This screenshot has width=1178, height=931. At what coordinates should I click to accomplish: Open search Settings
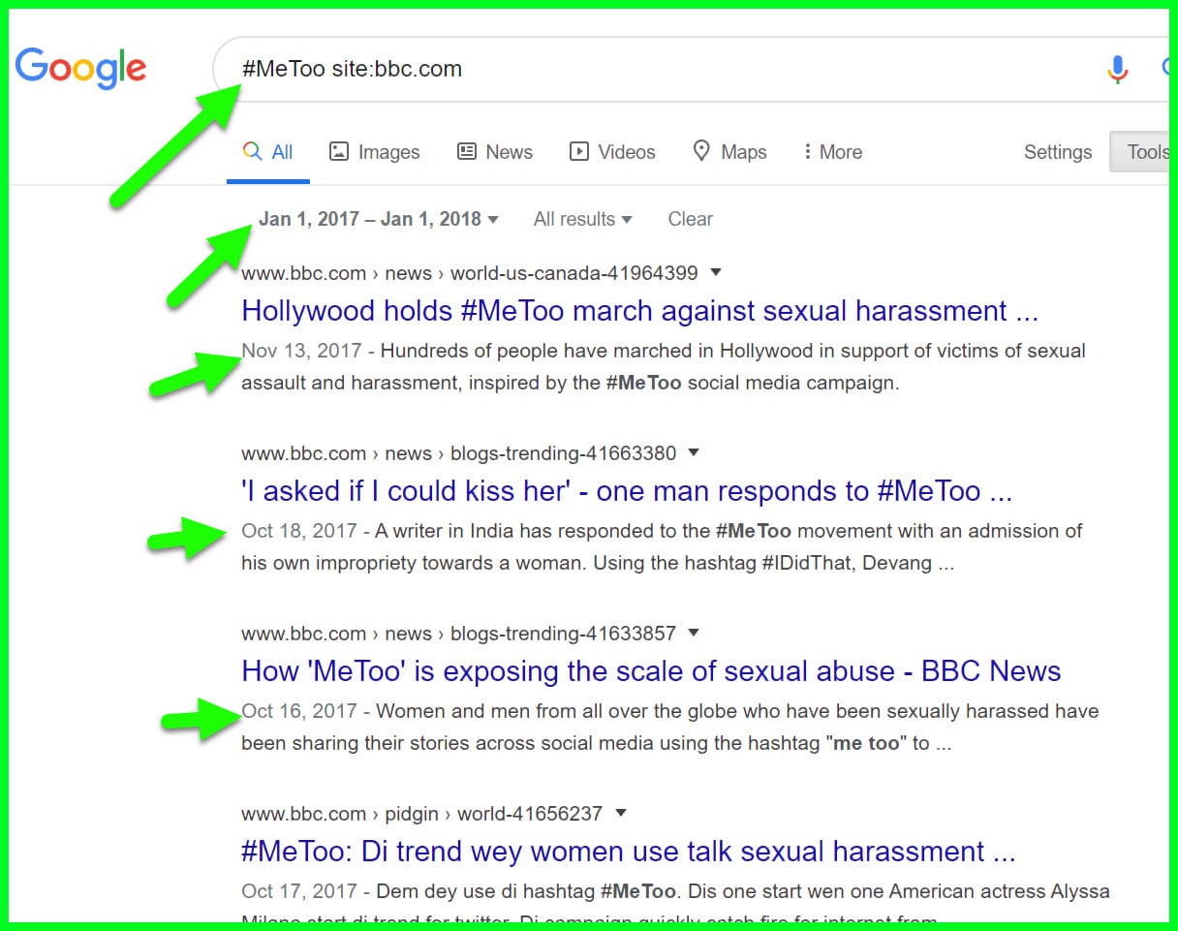pos(1058,152)
